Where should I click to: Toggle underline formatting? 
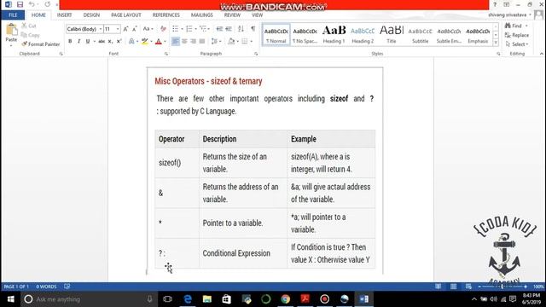click(88, 41)
